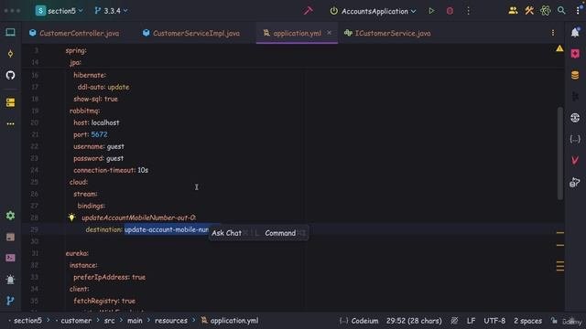This screenshot has width=586, height=329.
Task: Click application.yml breadcrumb in status bar
Action: [230, 321]
